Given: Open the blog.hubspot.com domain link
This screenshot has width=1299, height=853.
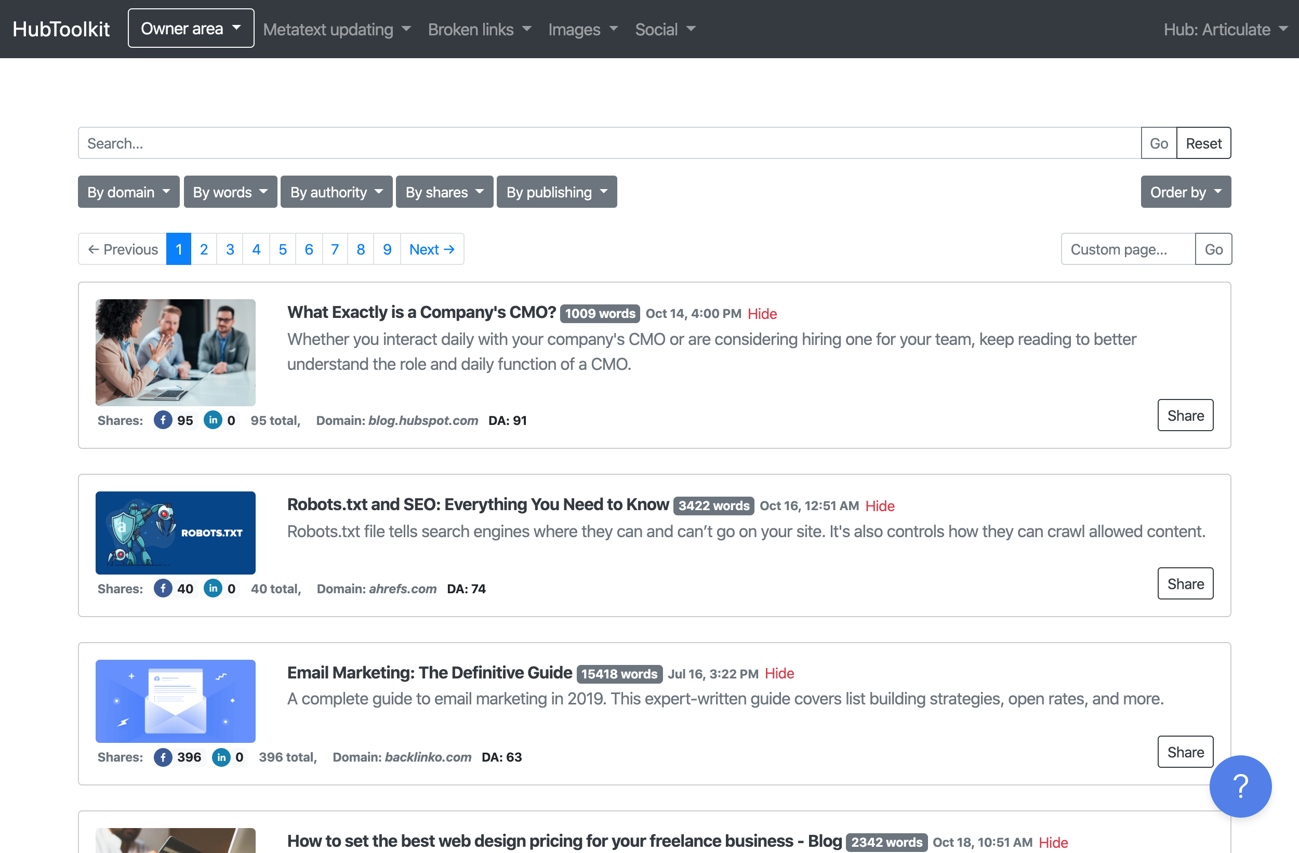Looking at the screenshot, I should (x=422, y=420).
